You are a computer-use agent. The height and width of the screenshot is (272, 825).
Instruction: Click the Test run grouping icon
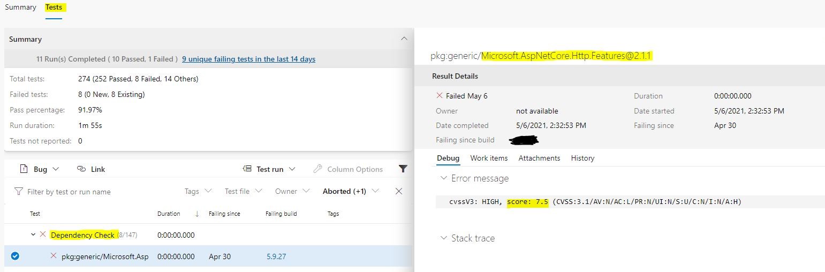pyautogui.click(x=247, y=169)
